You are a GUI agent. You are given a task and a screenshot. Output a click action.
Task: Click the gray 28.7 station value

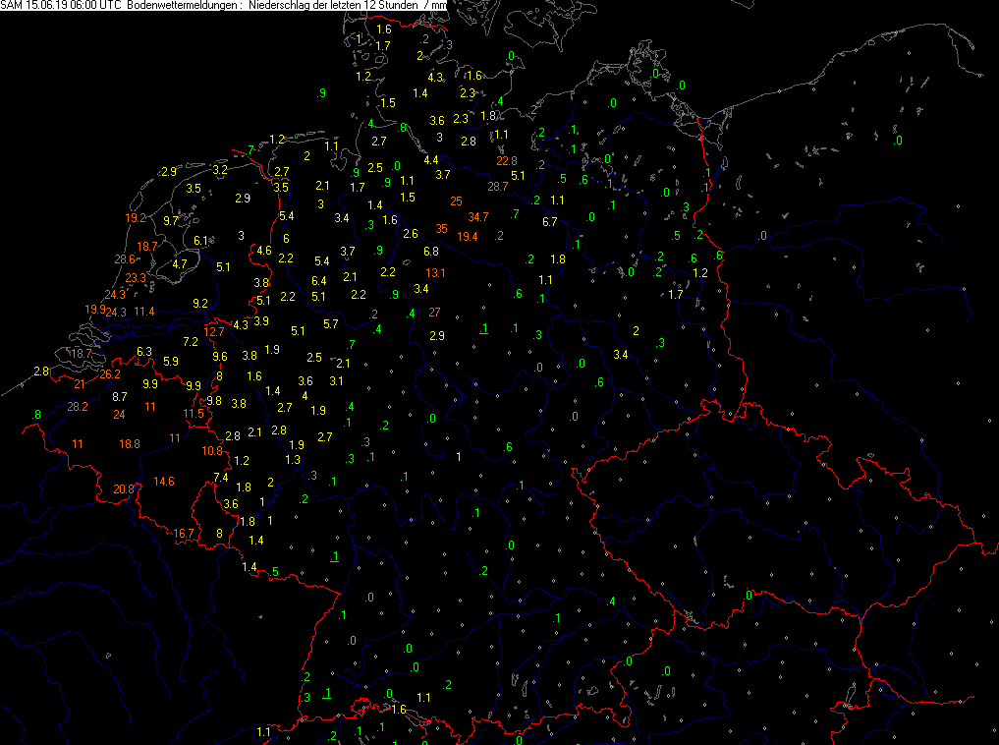(498, 186)
